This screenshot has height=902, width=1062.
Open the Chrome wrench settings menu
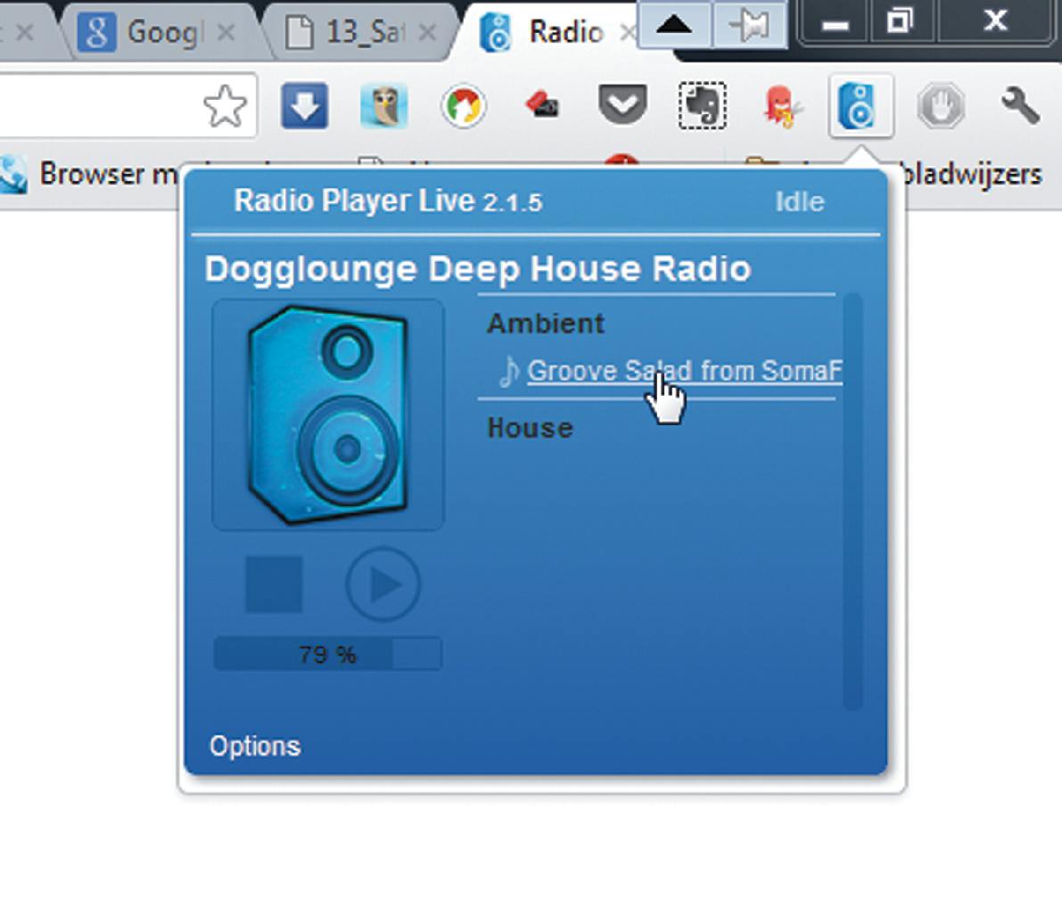click(1020, 106)
